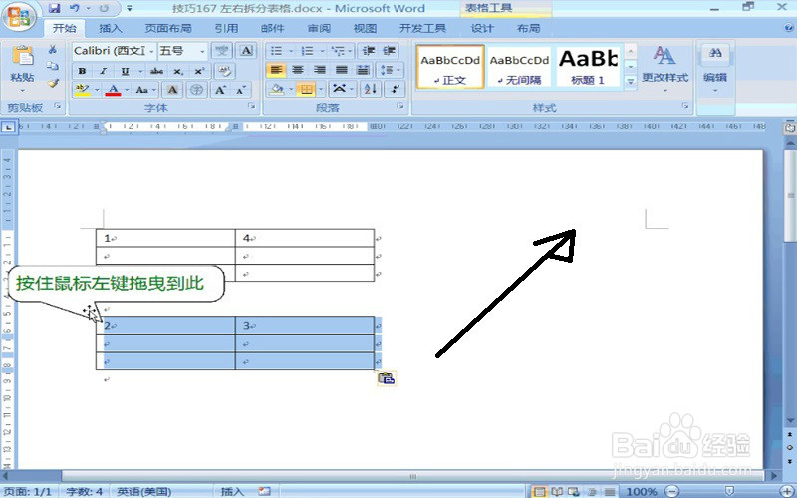Viewport: 797px width, 498px height.
Task: Switch to Full Screen Reading view
Action: tap(557, 491)
